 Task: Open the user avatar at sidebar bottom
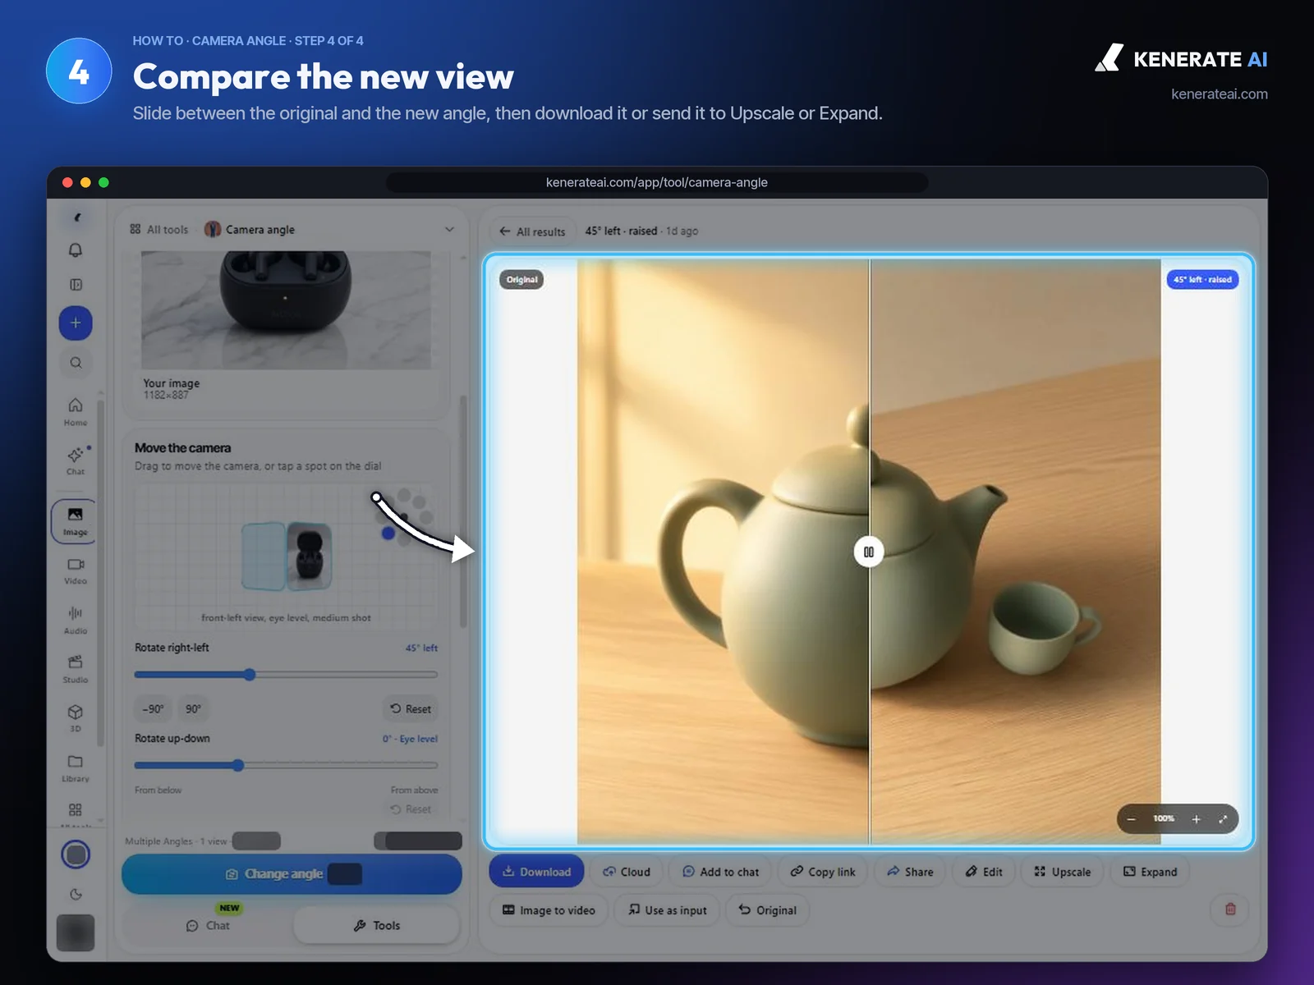click(76, 932)
